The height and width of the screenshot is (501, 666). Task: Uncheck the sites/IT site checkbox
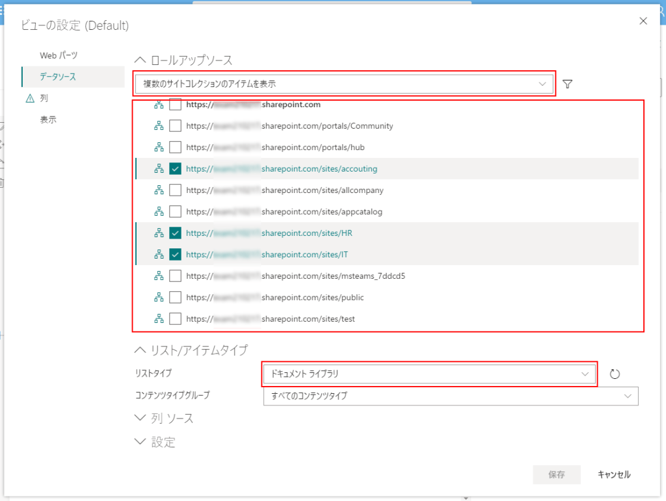pyautogui.click(x=175, y=254)
